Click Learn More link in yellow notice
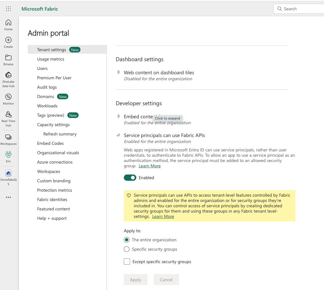 (x=163, y=216)
